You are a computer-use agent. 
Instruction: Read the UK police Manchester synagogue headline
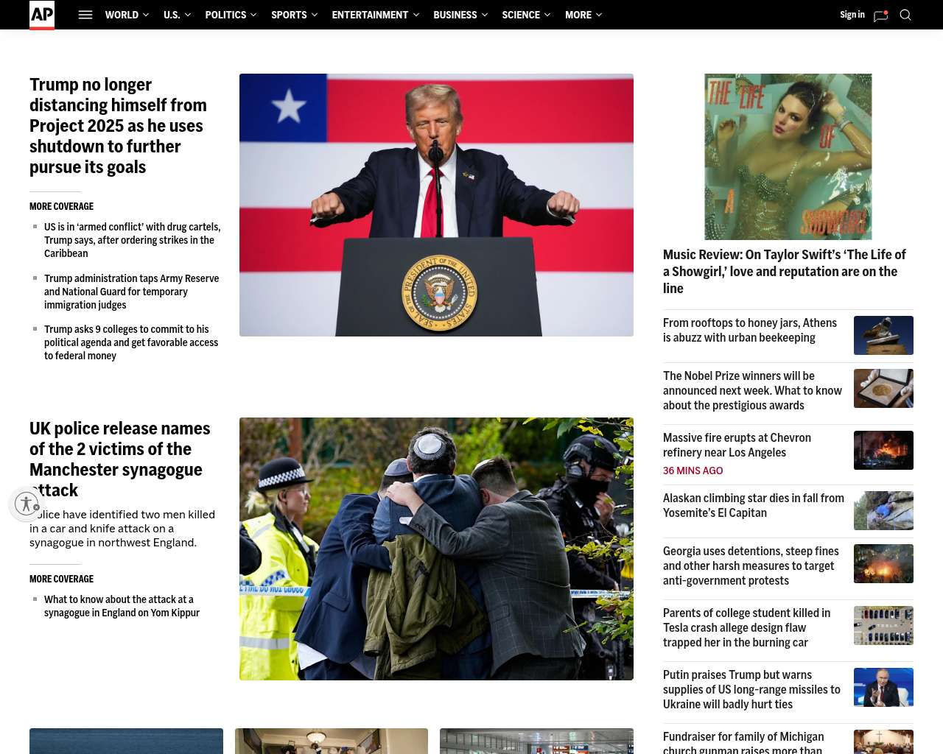pyautogui.click(x=120, y=459)
